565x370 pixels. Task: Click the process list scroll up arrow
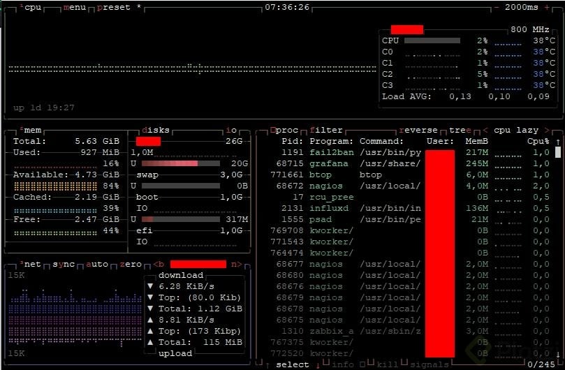(x=558, y=142)
